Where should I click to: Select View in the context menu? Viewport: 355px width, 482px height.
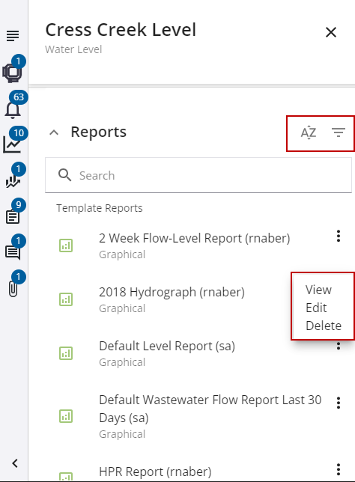coord(319,290)
